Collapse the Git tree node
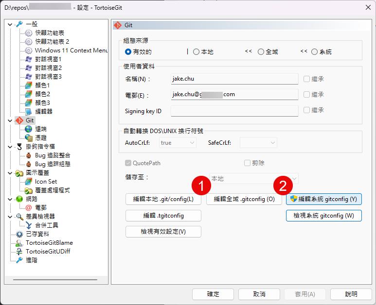376x305 pixels. [10, 120]
